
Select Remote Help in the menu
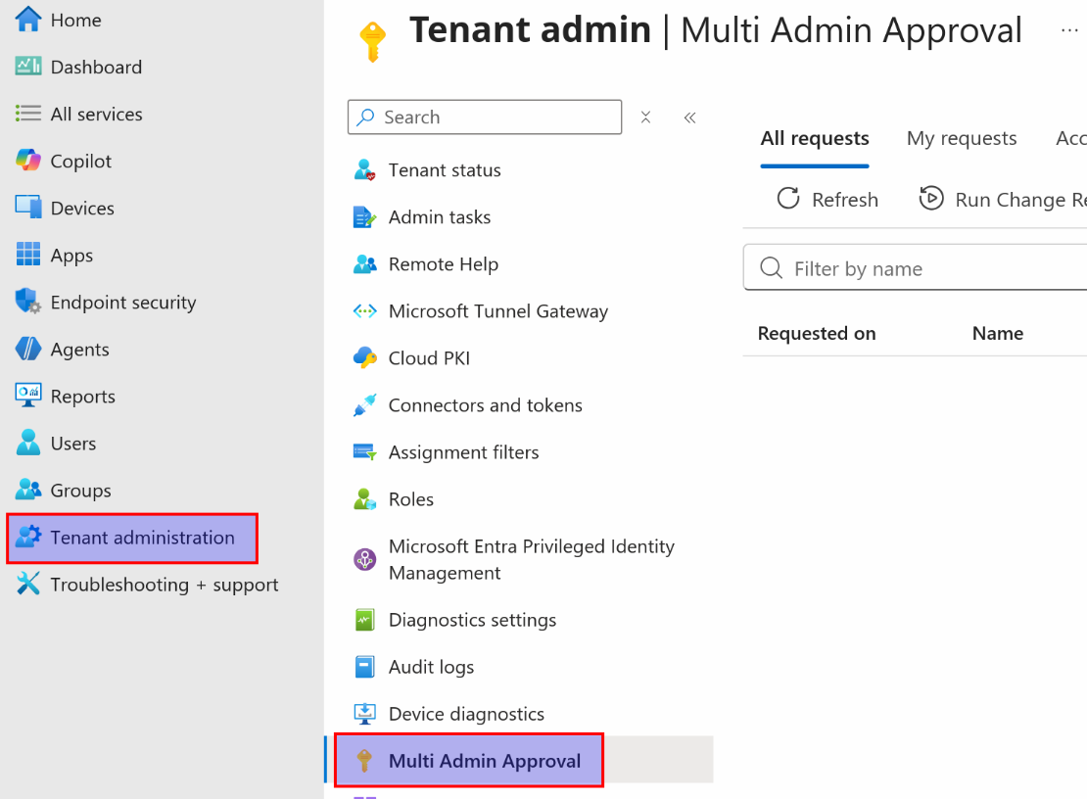pyautogui.click(x=444, y=264)
